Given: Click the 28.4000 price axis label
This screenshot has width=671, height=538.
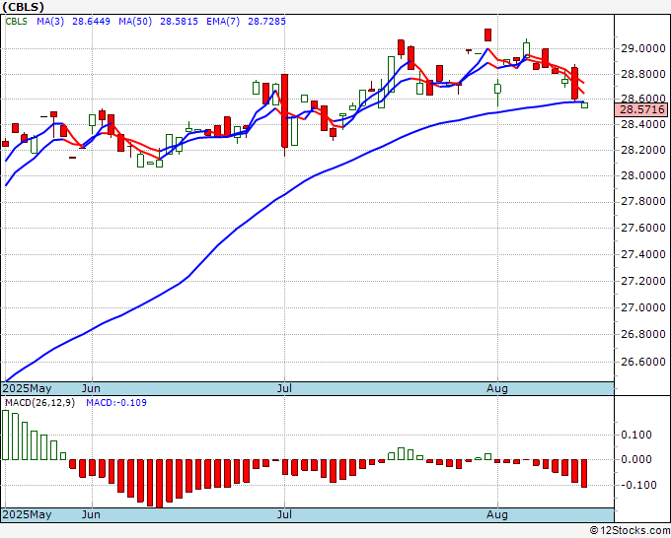Looking at the screenshot, I should [x=642, y=125].
